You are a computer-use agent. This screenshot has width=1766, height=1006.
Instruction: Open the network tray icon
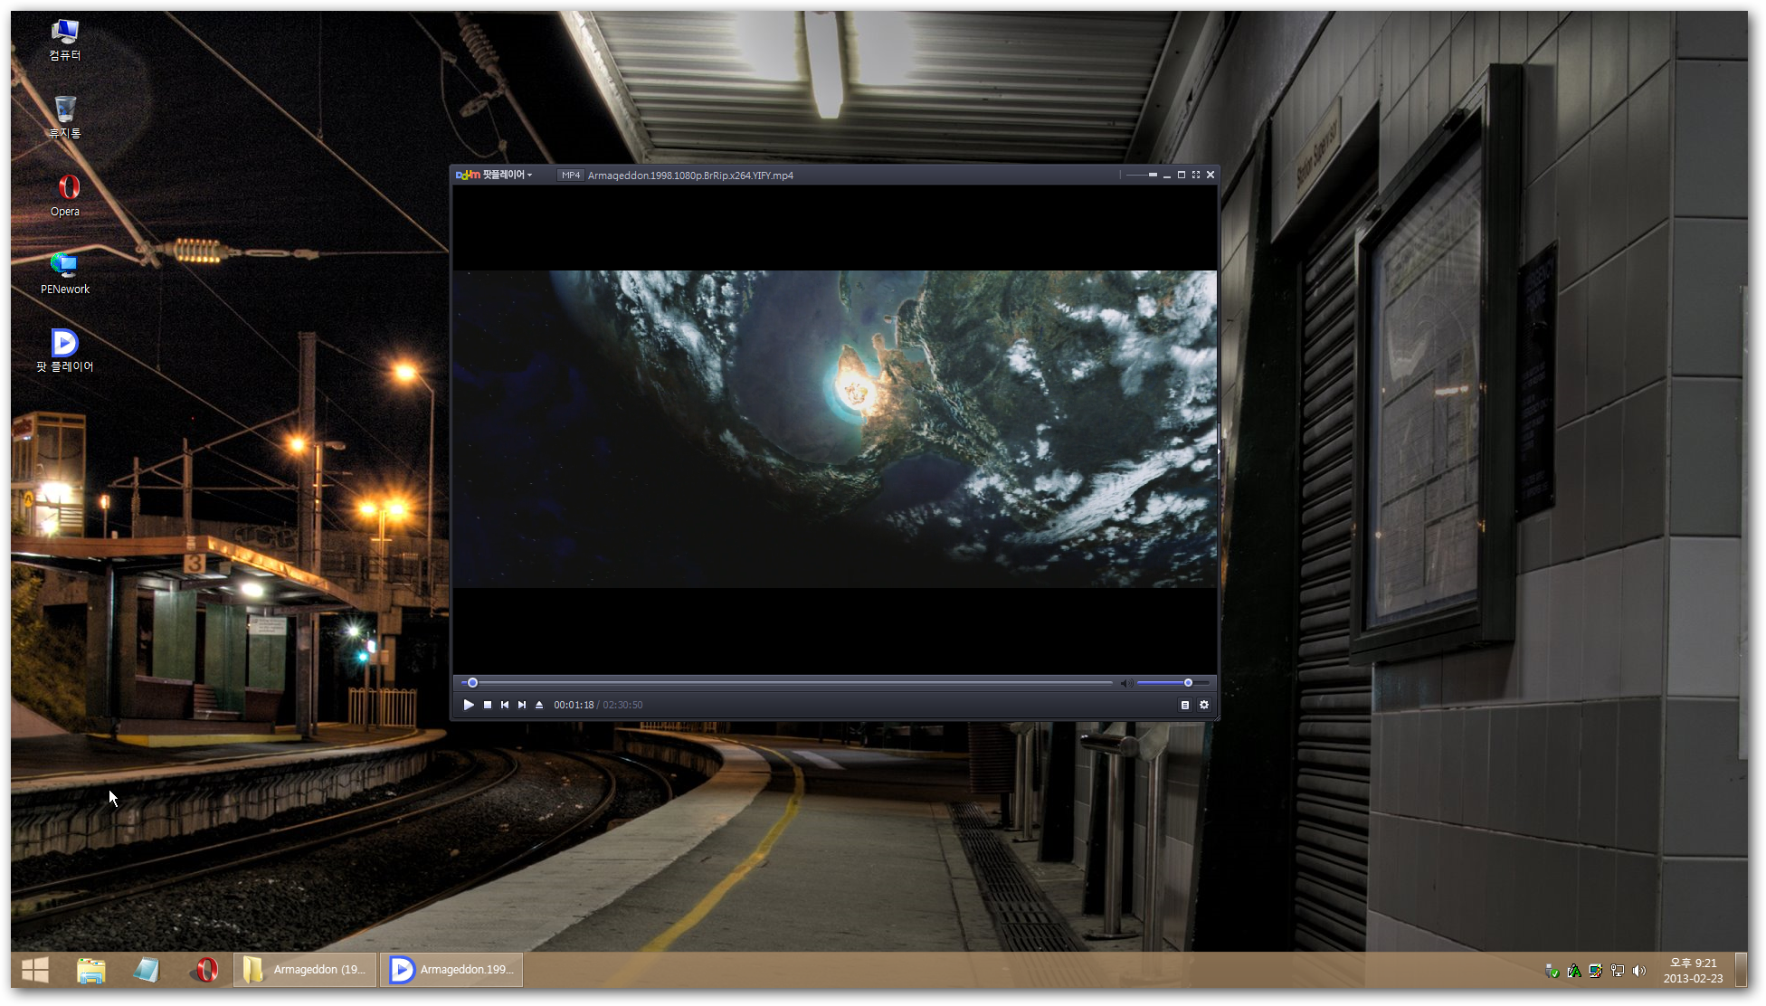pos(1618,971)
